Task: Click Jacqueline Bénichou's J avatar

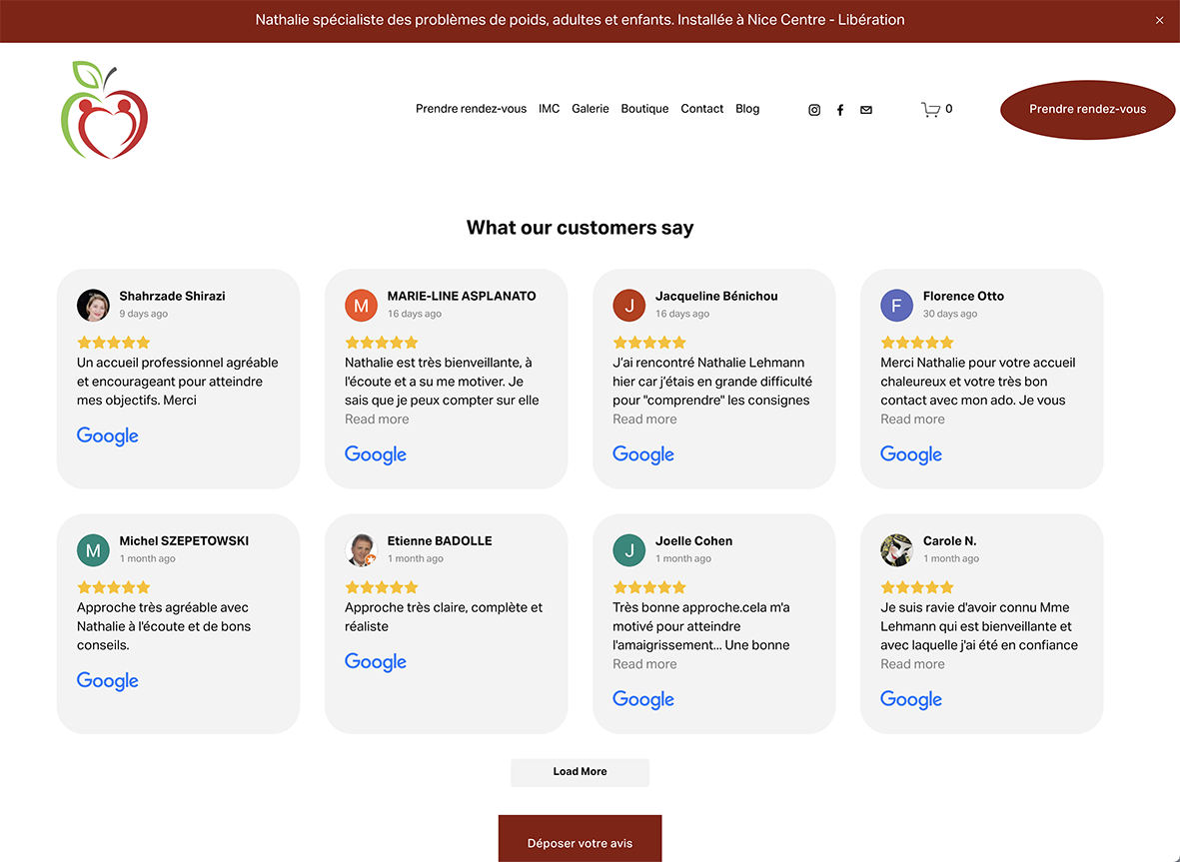Action: (x=629, y=305)
